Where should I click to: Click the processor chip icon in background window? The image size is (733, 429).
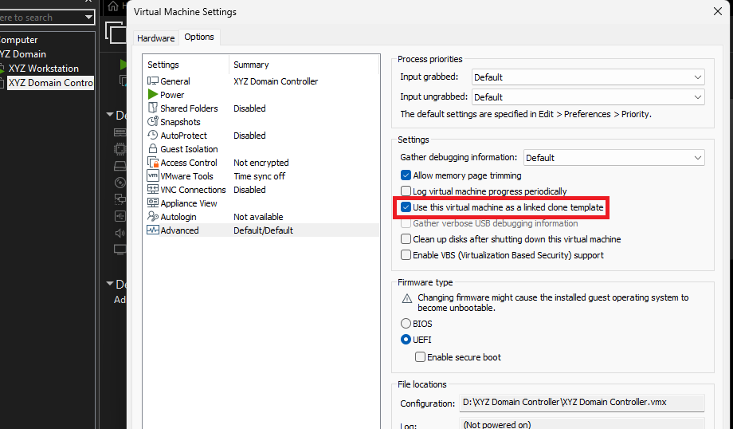120,149
